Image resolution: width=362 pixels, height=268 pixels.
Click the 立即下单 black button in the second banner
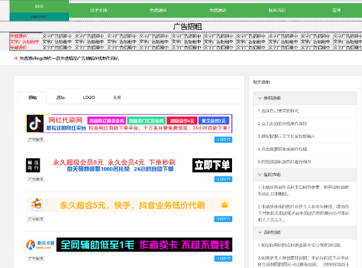[x=212, y=165]
